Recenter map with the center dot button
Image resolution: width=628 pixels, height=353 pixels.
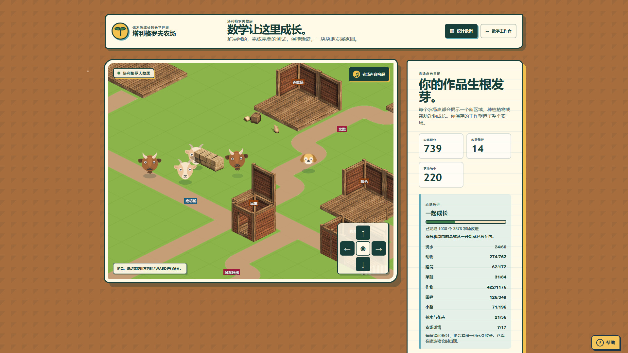point(363,249)
